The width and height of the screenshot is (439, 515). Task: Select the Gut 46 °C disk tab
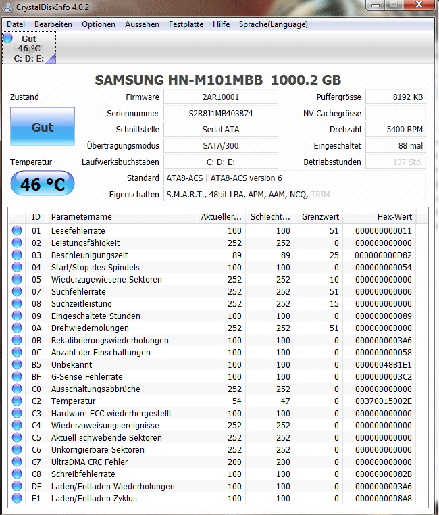click(x=29, y=48)
